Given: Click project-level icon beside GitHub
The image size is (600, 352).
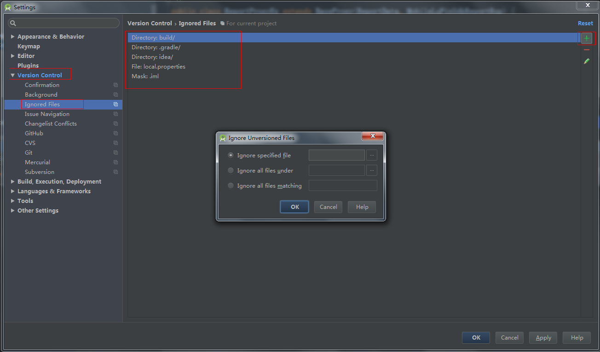Looking at the screenshot, I should coord(115,133).
